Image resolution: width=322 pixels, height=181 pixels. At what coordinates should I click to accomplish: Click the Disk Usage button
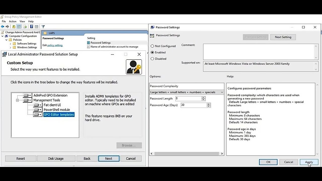[56, 159]
